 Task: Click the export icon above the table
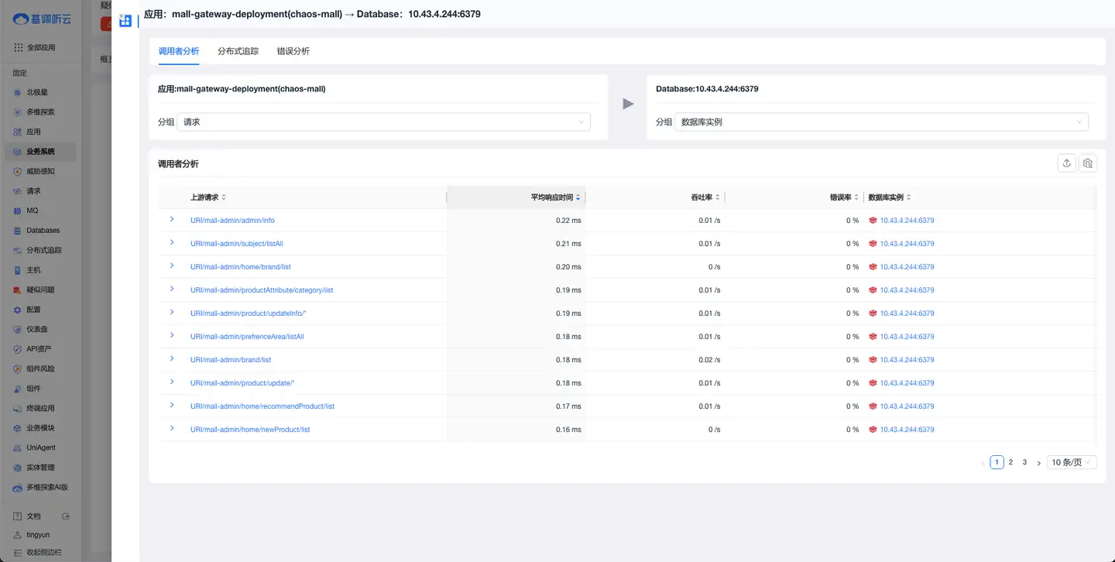[1067, 163]
